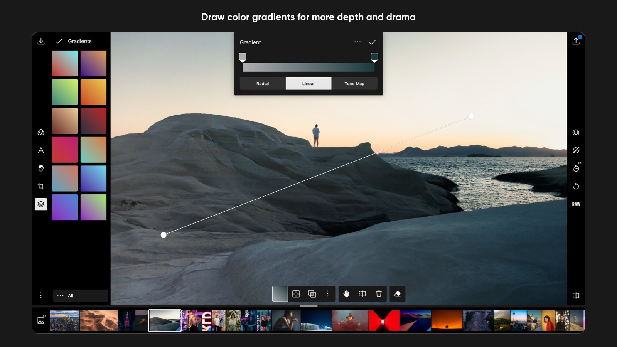Open the three-dot menu in the bottom toolbar
The width and height of the screenshot is (617, 347).
click(328, 294)
